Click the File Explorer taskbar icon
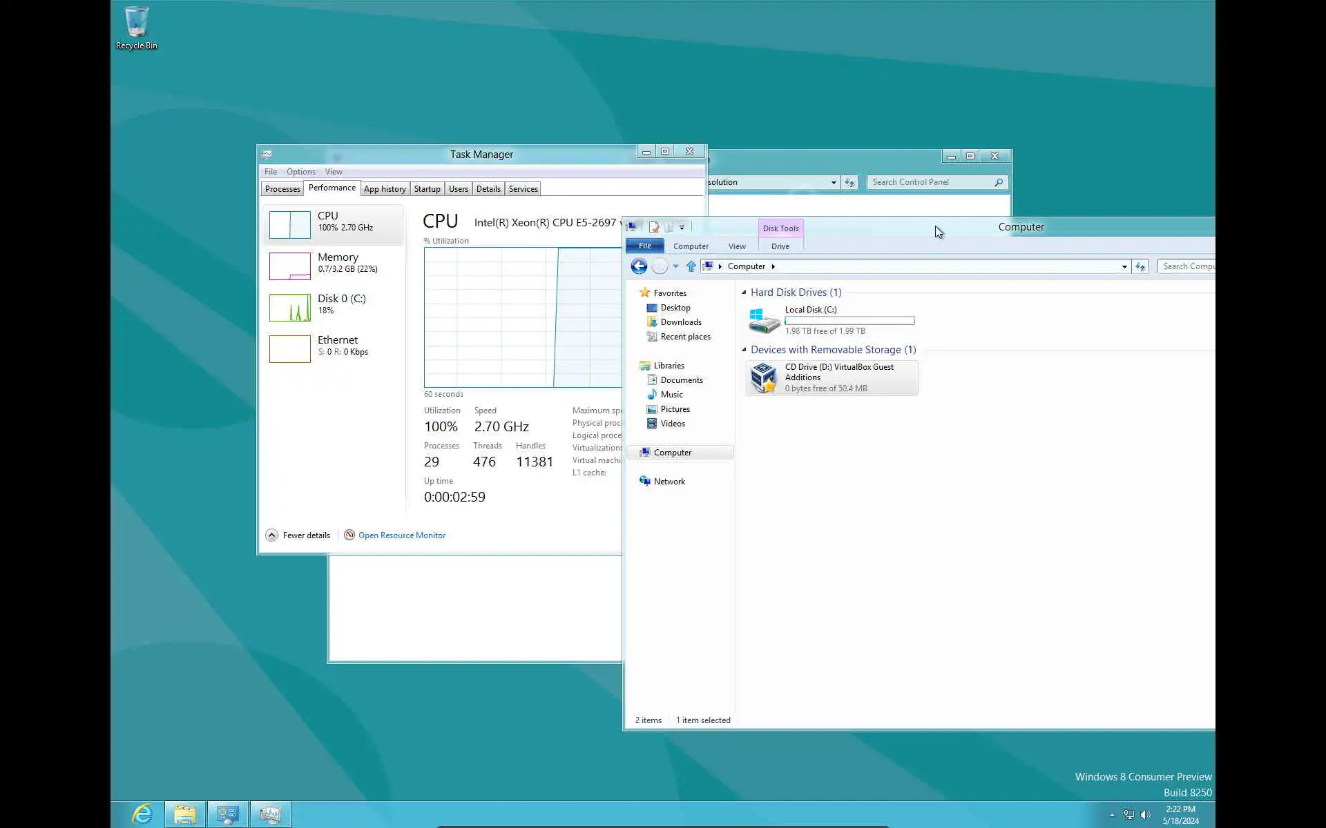1326x828 pixels. coord(185,814)
